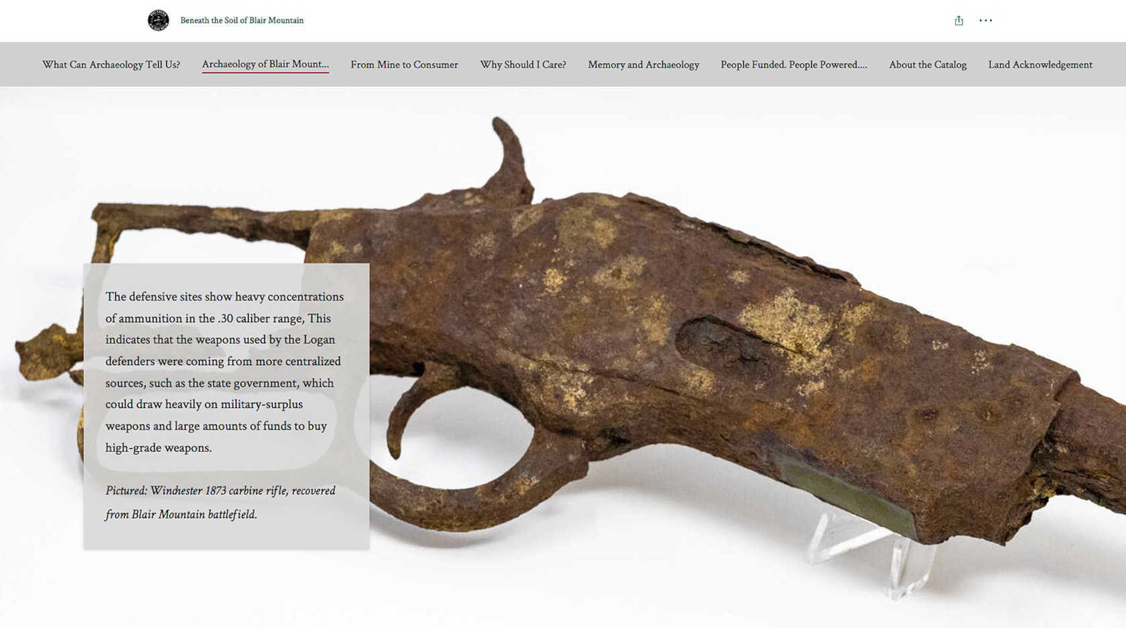Click the title "Beneath the Soil of Blair Mountain"

click(x=241, y=20)
